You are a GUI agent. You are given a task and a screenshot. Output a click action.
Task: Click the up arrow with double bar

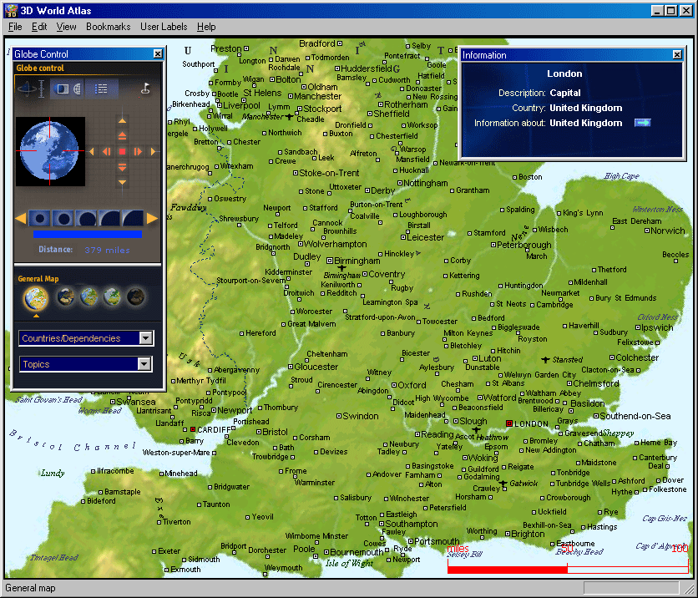[x=122, y=136]
